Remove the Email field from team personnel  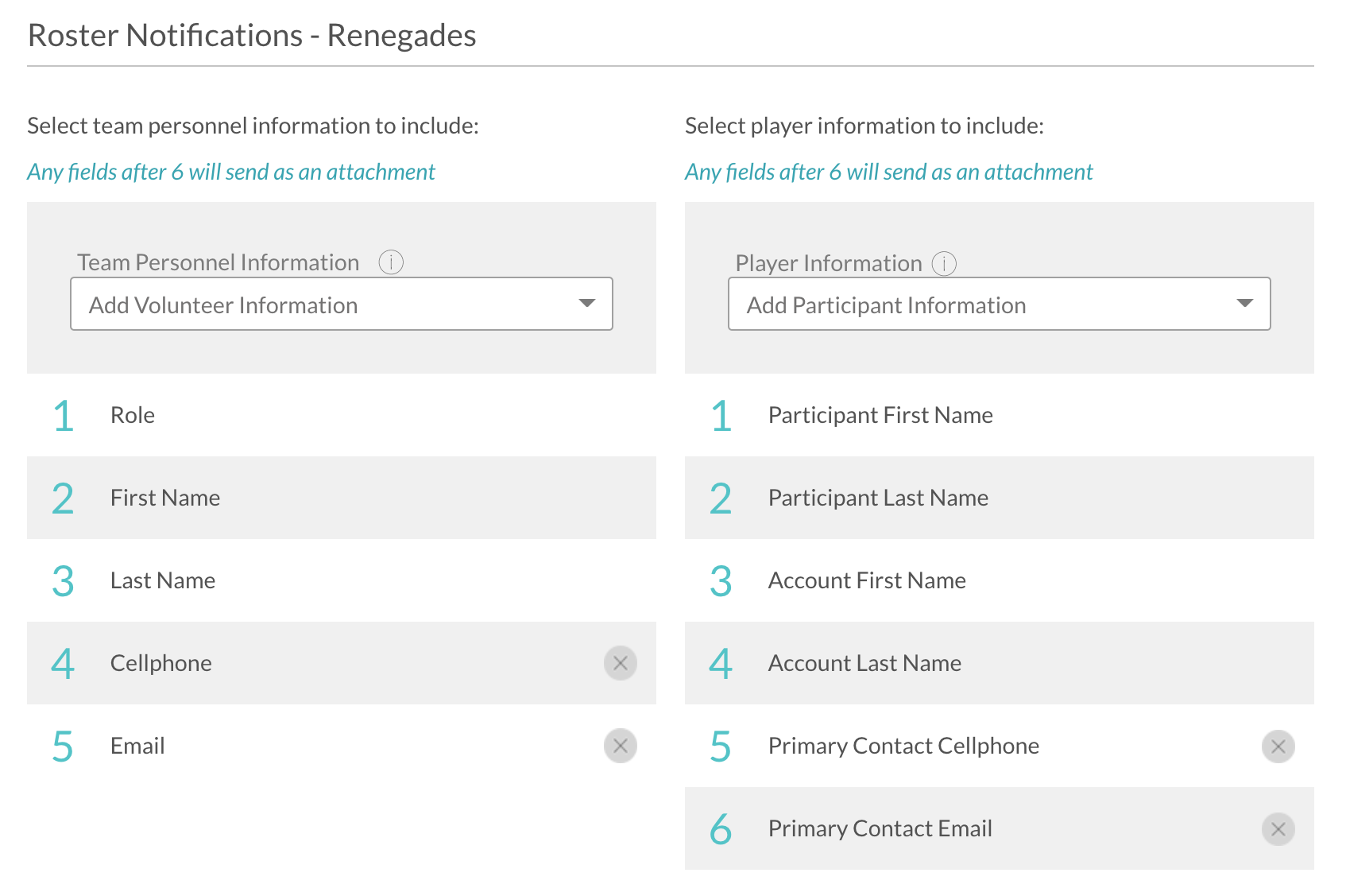[x=620, y=746]
